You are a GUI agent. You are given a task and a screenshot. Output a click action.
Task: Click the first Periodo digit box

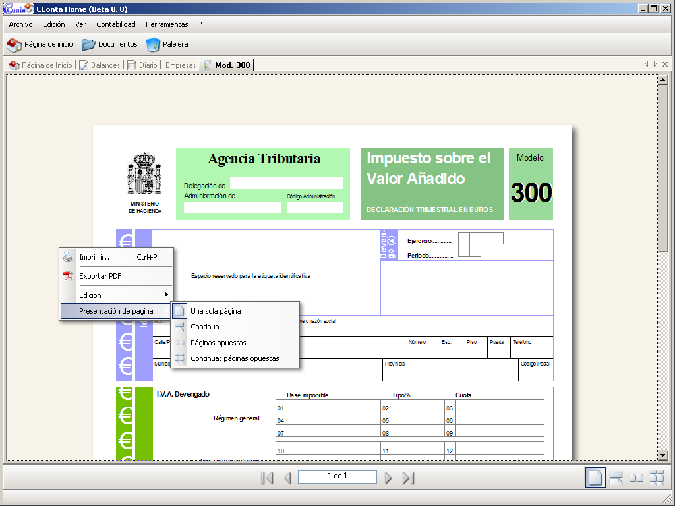463,250
